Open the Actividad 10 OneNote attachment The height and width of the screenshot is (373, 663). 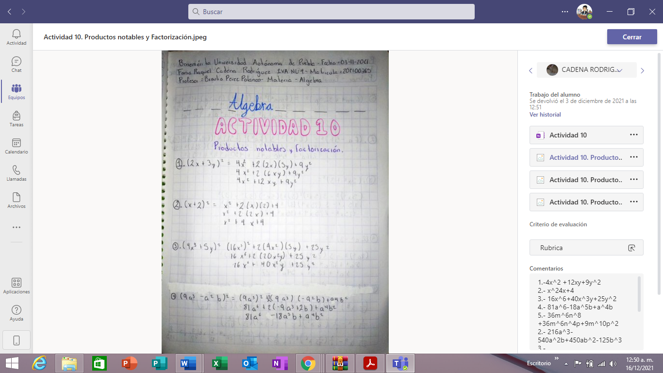(x=568, y=135)
